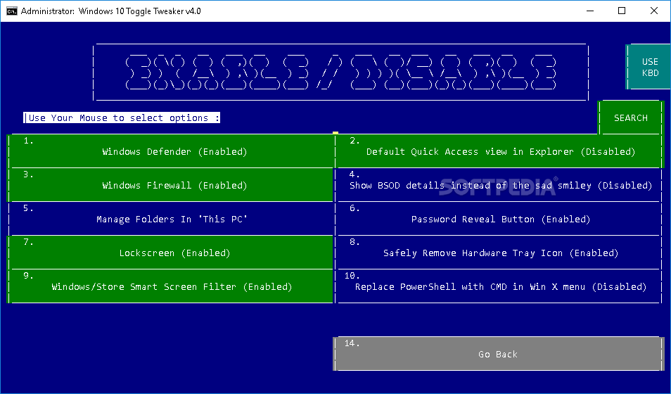This screenshot has height=394, width=671.
Task: Minimize the Toggle Tweaker window
Action: coord(590,11)
